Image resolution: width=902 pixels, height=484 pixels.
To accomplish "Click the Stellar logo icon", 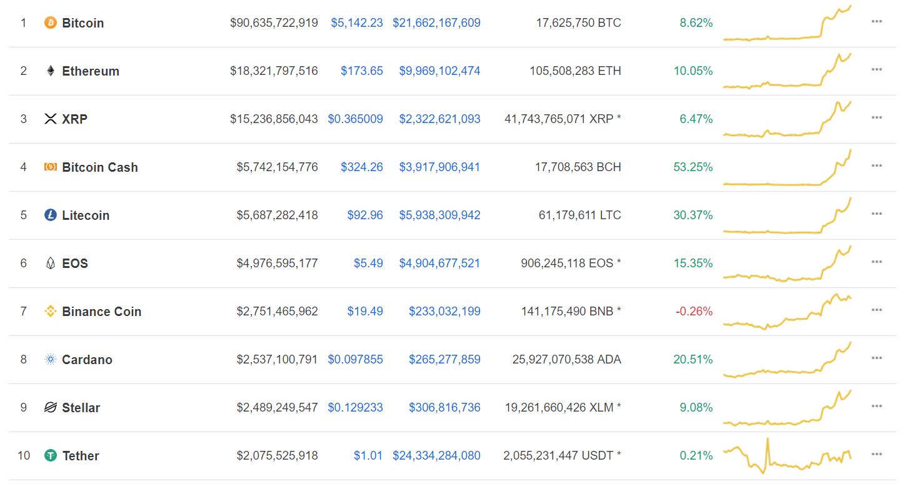I will tap(51, 407).
